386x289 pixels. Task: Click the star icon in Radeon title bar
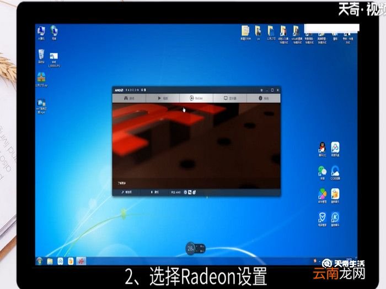(x=261, y=90)
